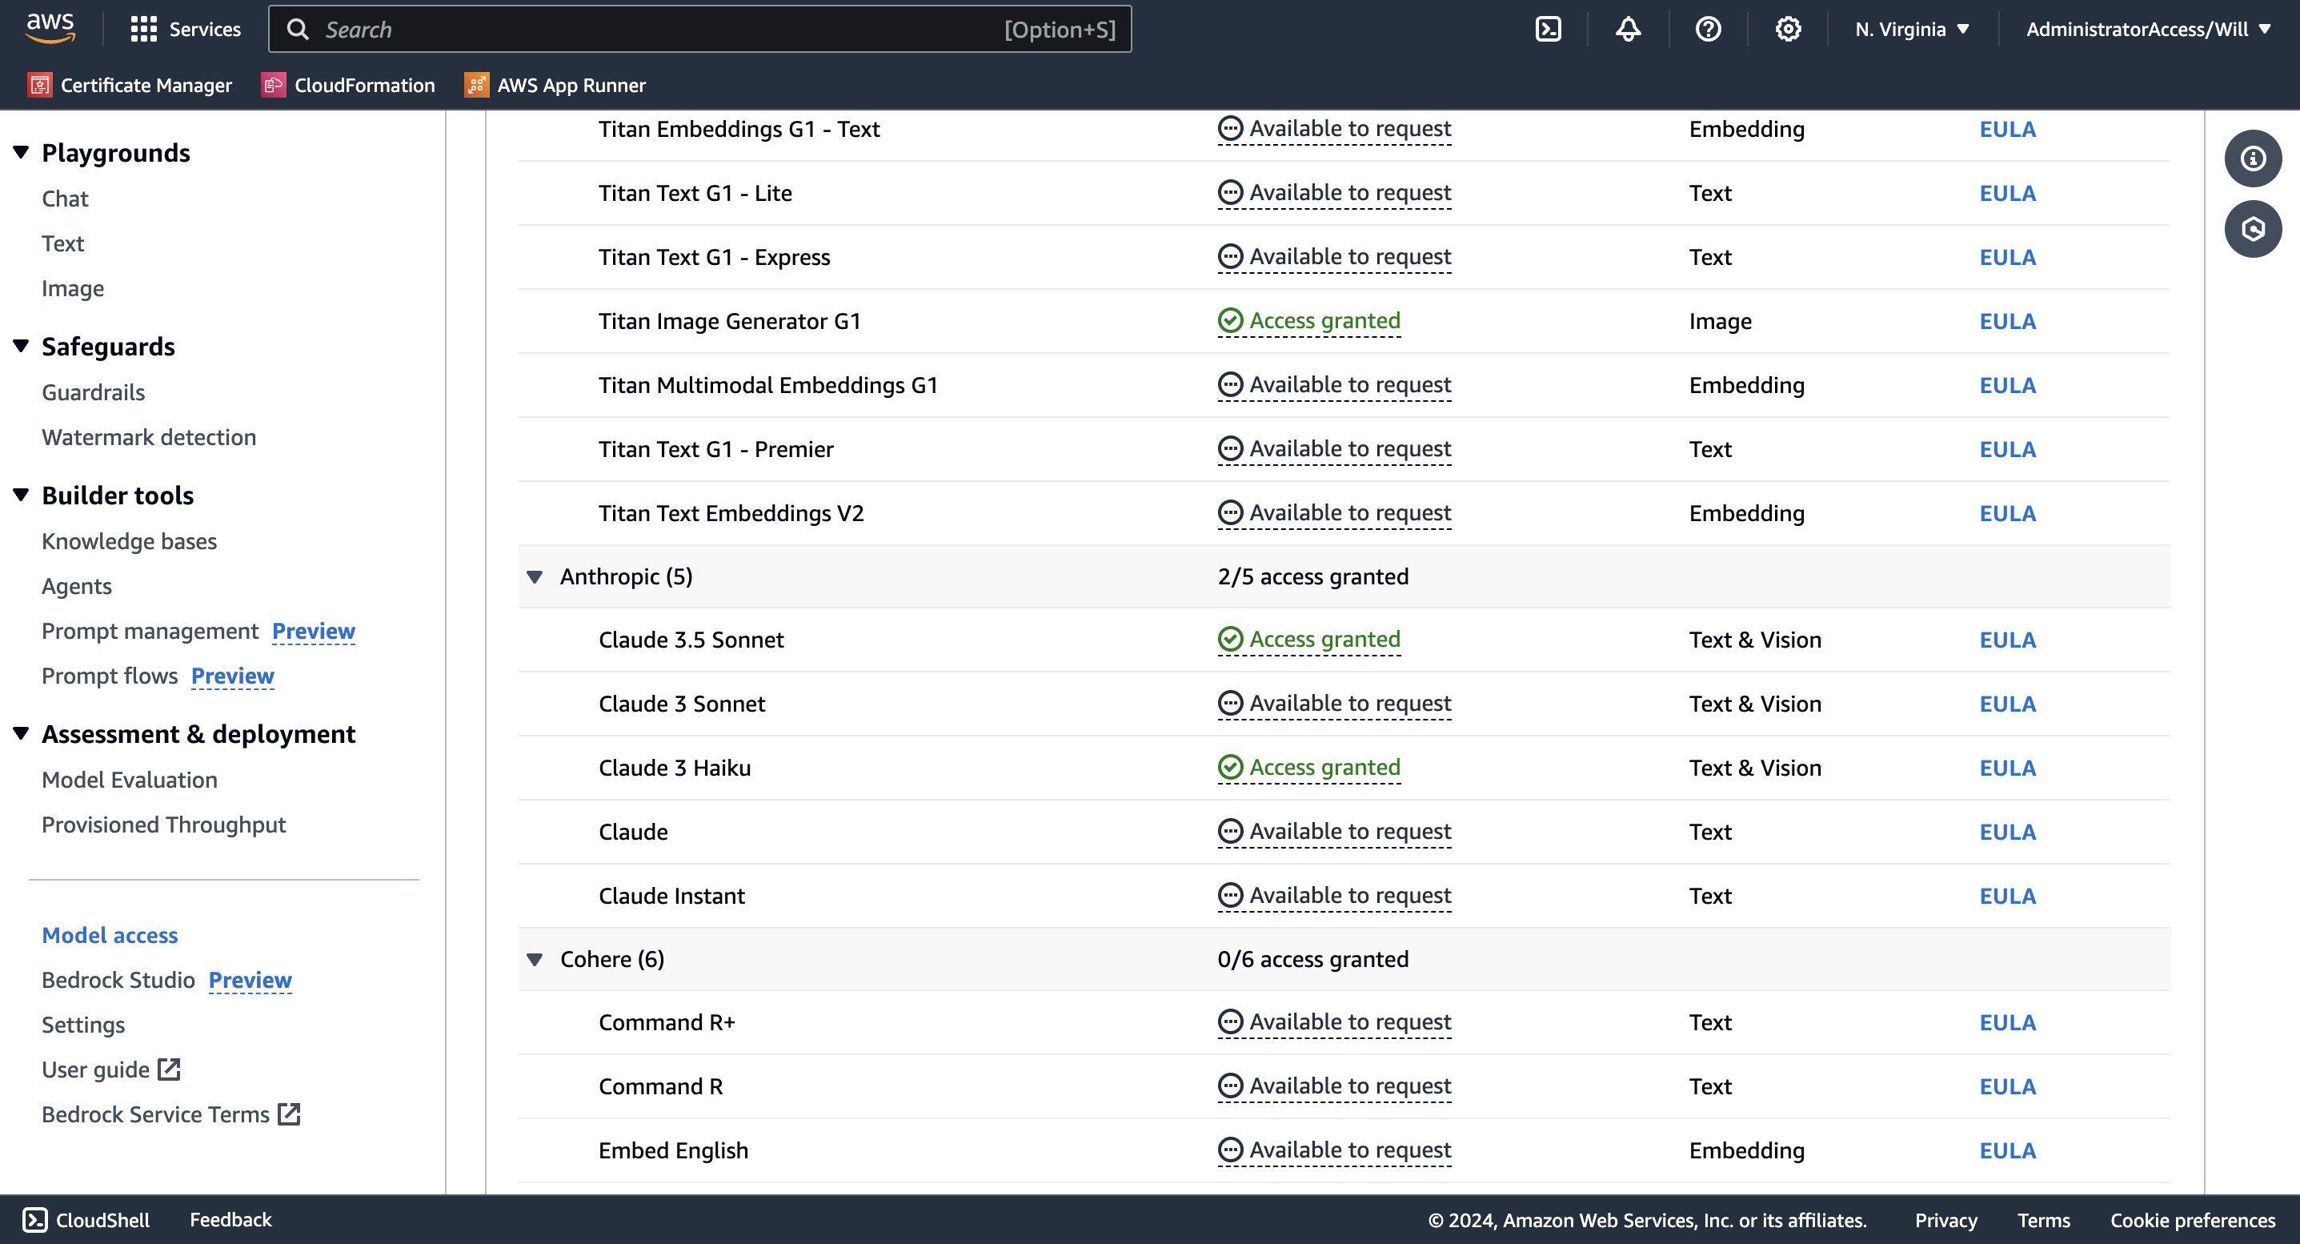Collapse the Cohere (6) model group
The width and height of the screenshot is (2300, 1244).
(535, 959)
